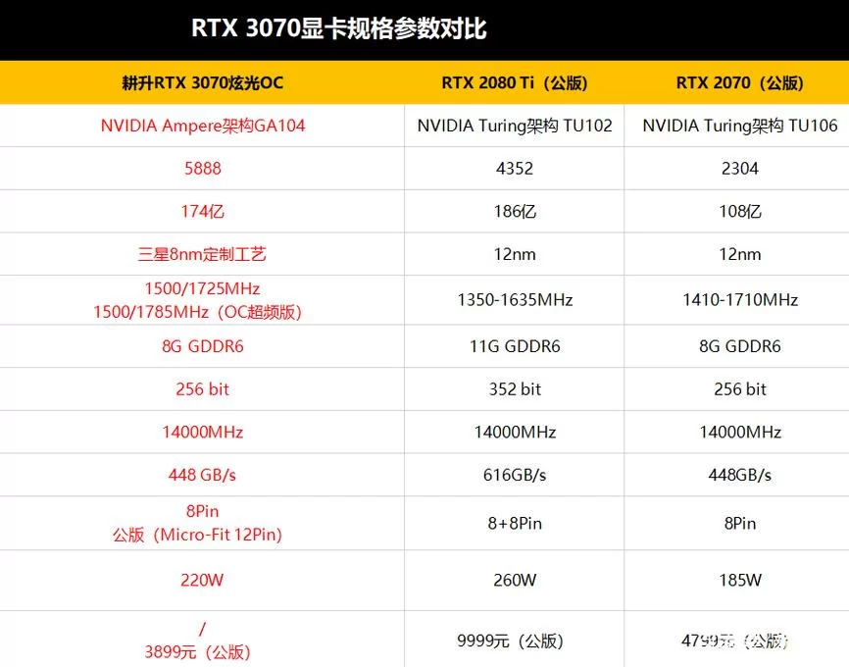This screenshot has width=849, height=667.
Task: Click the frequency "1350-1635MHz"
Action: (515, 299)
